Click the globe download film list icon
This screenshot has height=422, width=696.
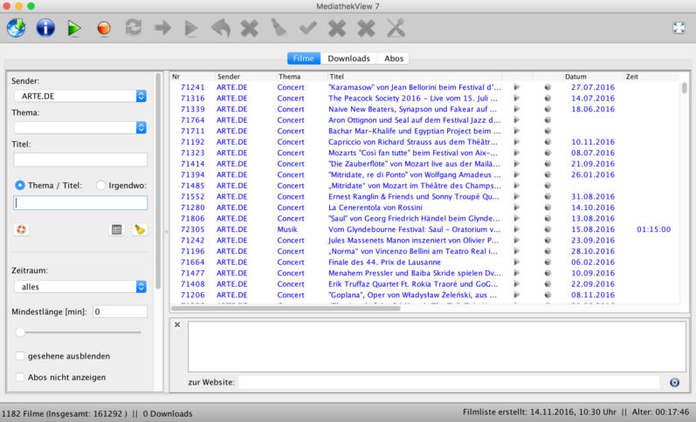coord(16,28)
